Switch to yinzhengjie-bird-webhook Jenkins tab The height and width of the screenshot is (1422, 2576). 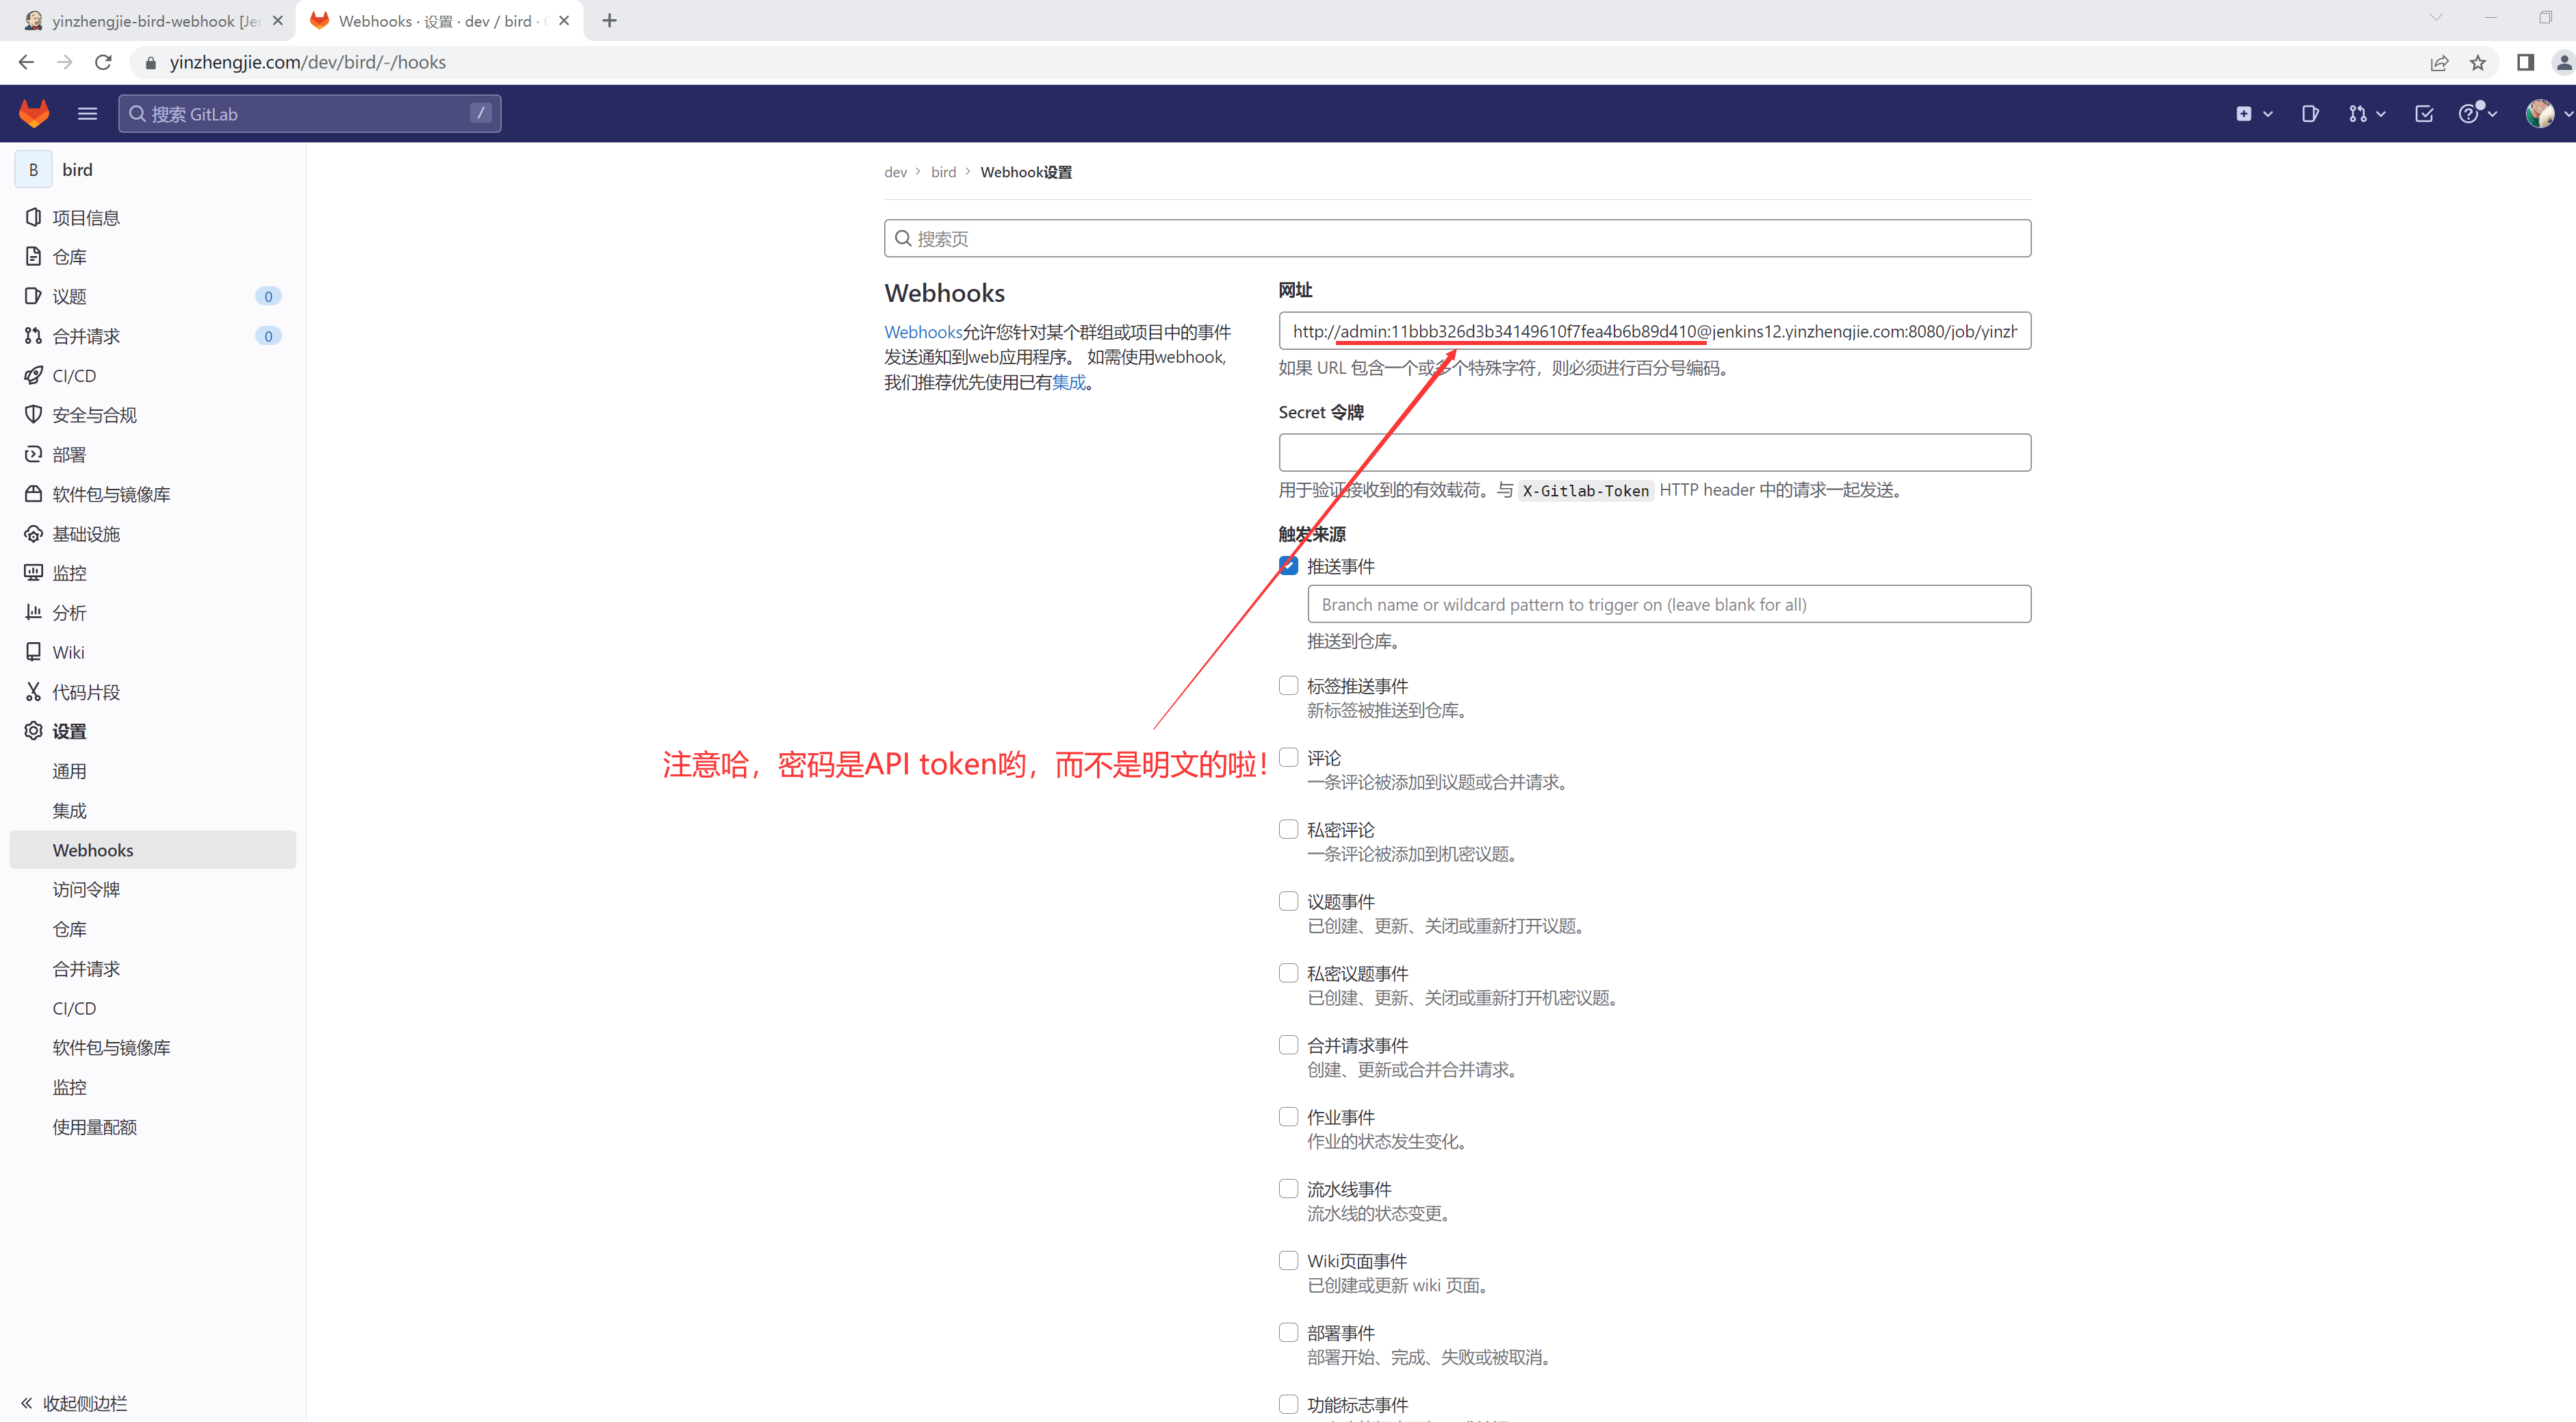click(x=150, y=20)
